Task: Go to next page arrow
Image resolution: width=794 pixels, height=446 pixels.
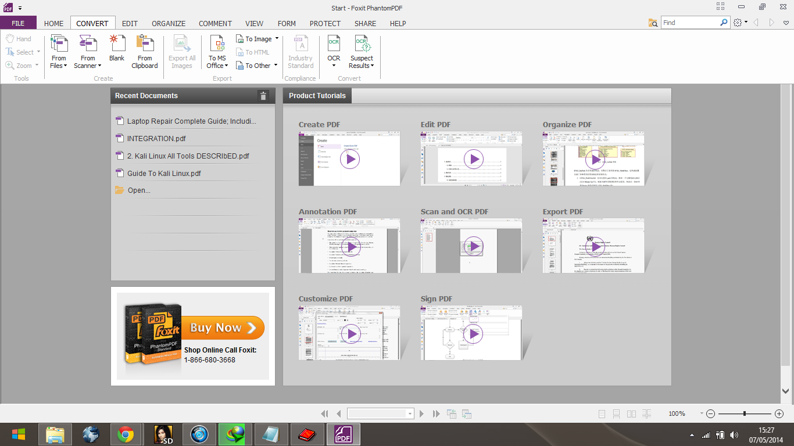Action: pos(421,413)
